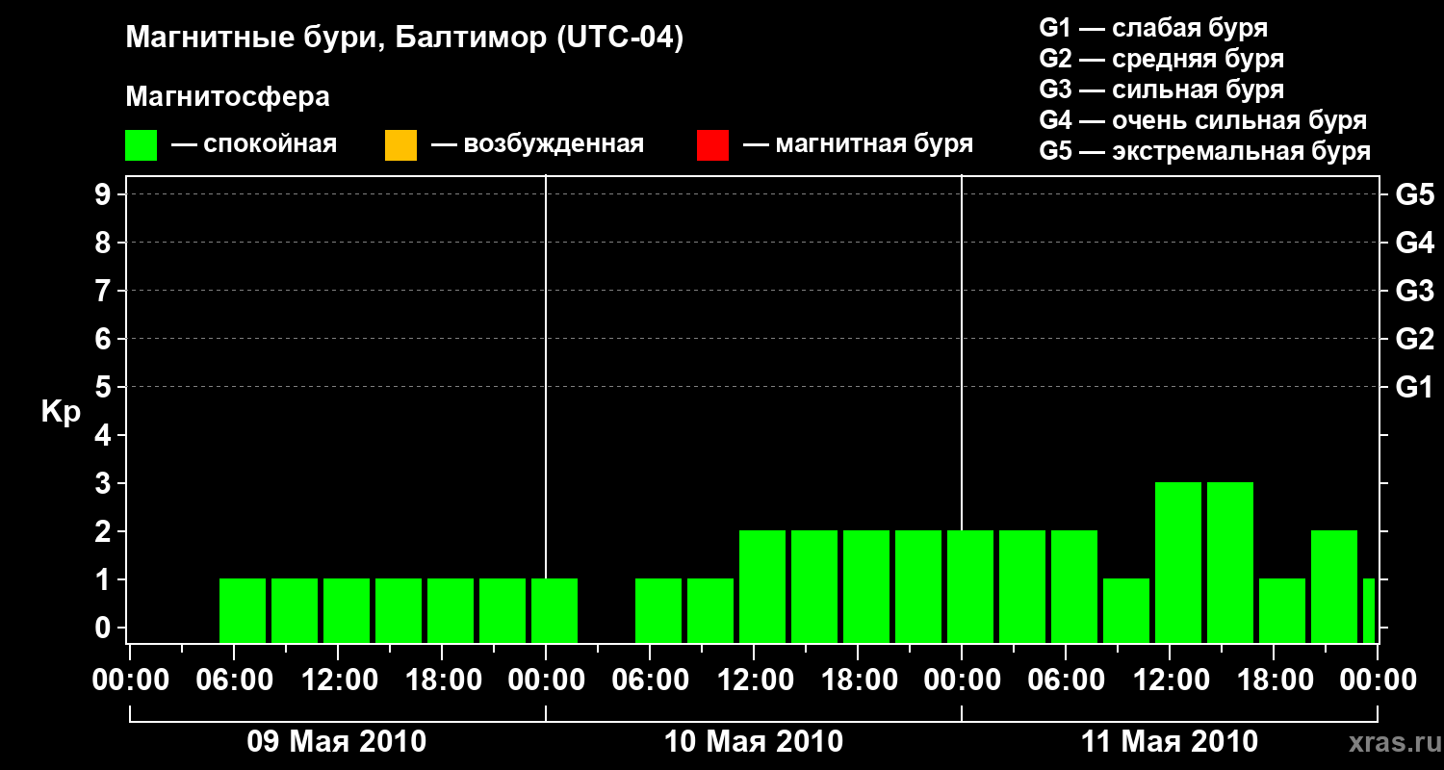Click the 'G5 — экстремальная буря' legend line
The width and height of the screenshot is (1444, 770).
coord(1205,151)
